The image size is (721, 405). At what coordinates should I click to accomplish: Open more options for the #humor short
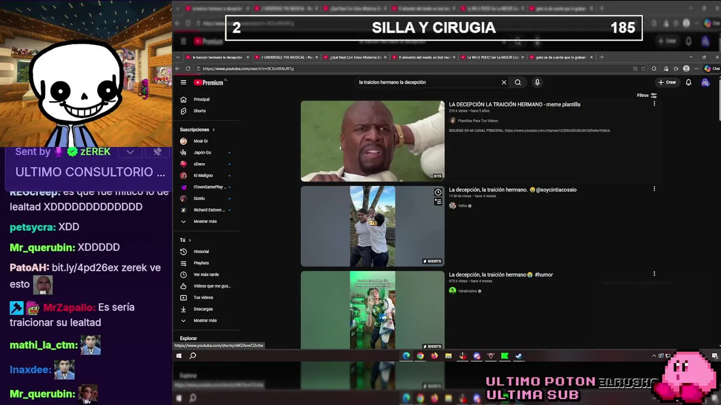point(654,274)
